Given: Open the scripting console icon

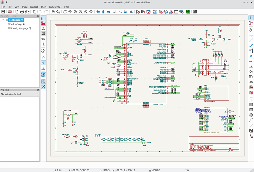Looking at the screenshot, I should coord(195,12).
